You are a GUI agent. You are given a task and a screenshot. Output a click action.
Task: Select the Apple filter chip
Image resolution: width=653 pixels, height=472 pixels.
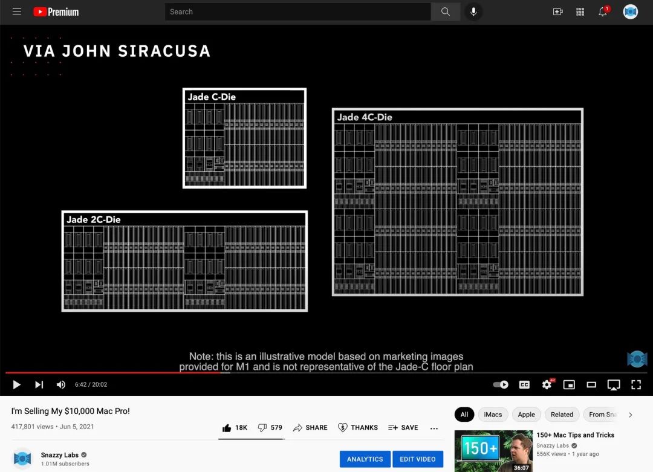(x=526, y=415)
